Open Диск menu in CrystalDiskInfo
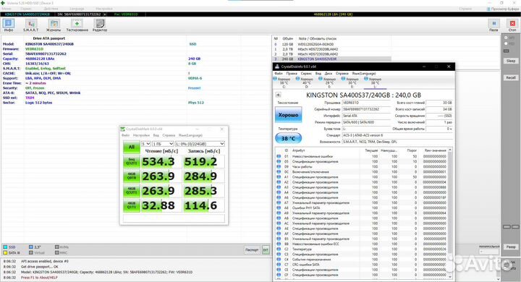Screen dimensions: 521x282 (x=329, y=74)
